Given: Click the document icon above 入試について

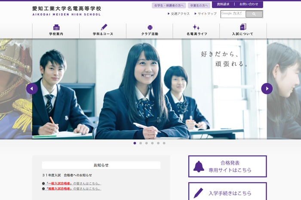Looking at the screenshot, I should pyautogui.click(x=243, y=27).
